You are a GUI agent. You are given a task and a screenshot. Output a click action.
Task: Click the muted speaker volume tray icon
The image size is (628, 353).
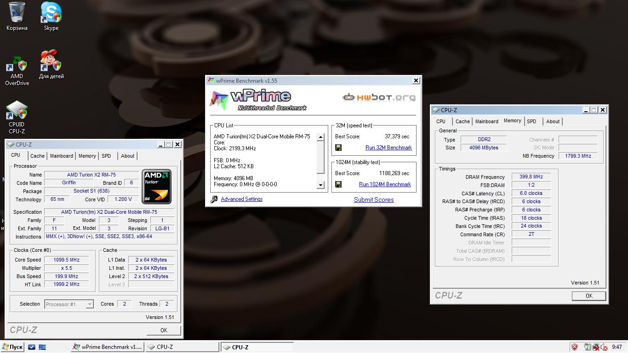(x=604, y=347)
